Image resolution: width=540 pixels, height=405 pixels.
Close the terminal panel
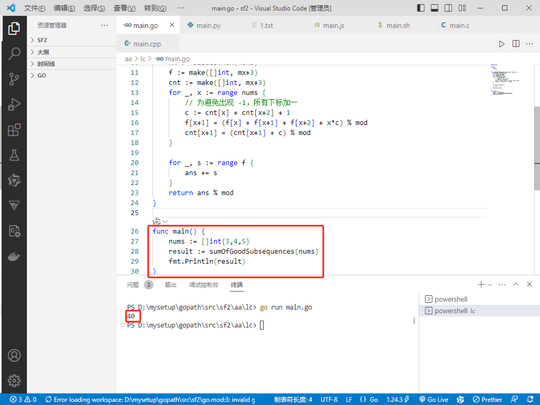pos(529,284)
